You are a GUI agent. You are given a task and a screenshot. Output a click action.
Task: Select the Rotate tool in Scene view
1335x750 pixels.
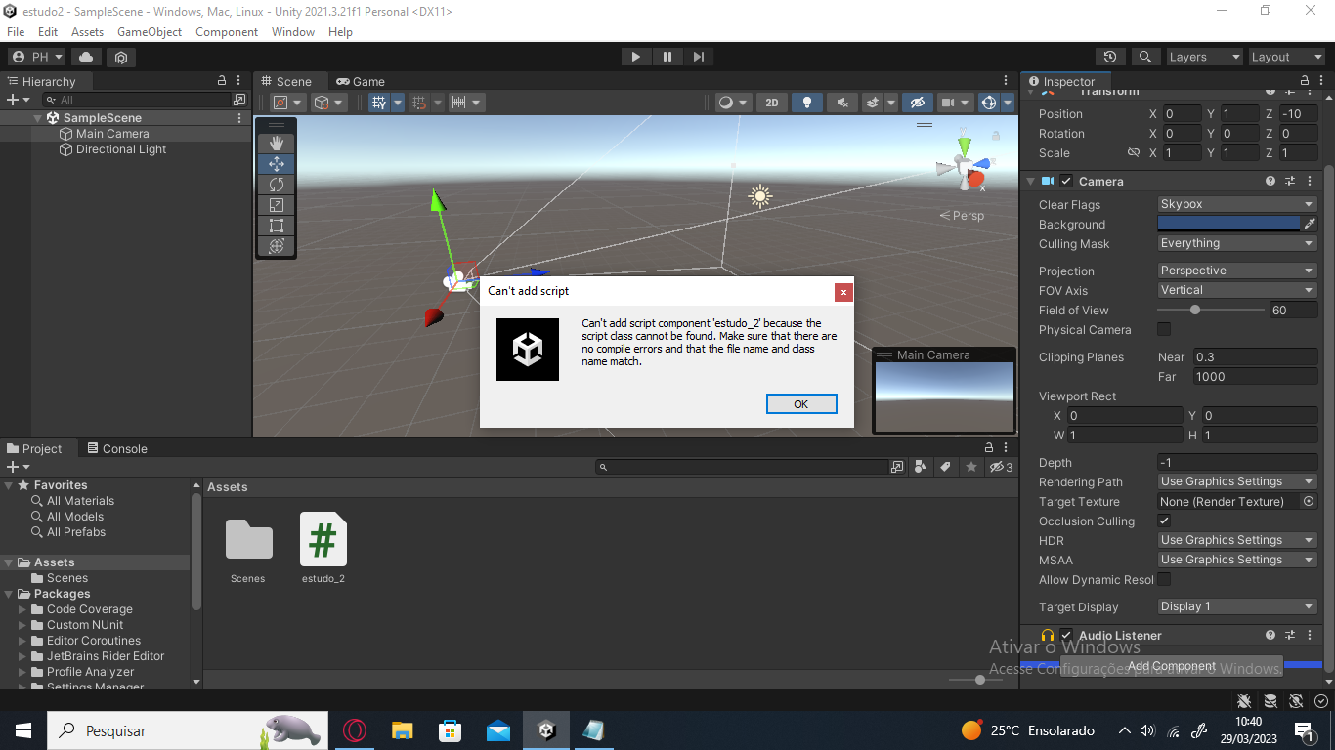coord(276,185)
